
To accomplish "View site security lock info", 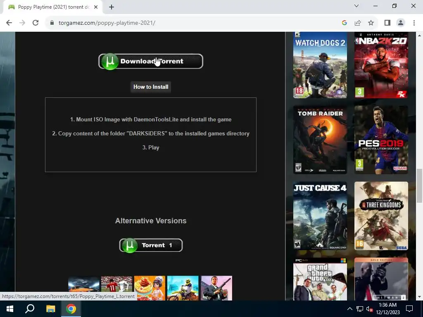I will point(52,23).
